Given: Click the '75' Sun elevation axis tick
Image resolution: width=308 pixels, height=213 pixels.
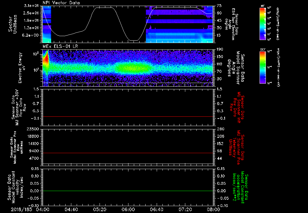Looking at the screenshot, I should [x=219, y=6].
